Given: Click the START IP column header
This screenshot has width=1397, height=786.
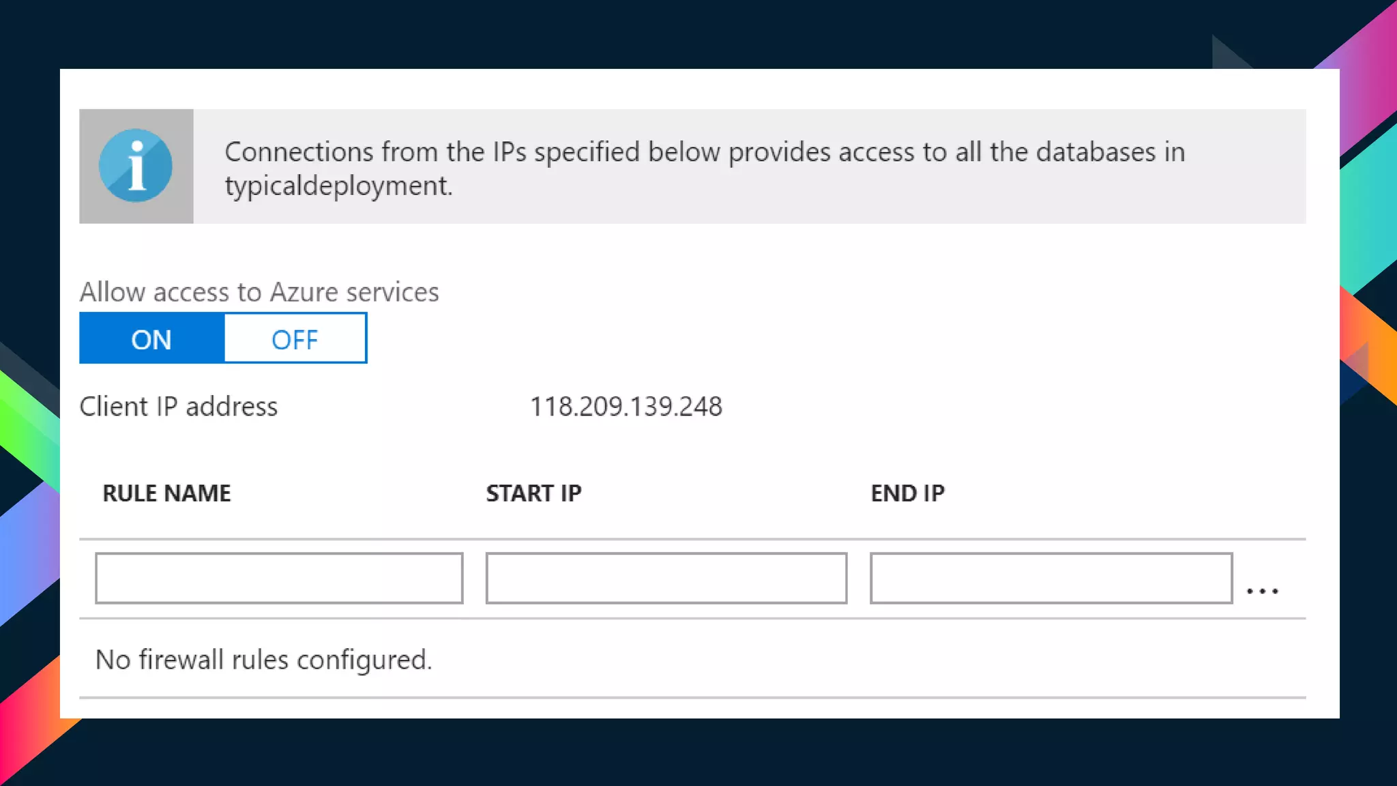Looking at the screenshot, I should pos(533,493).
